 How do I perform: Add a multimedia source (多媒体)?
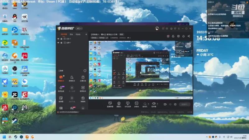136,105
